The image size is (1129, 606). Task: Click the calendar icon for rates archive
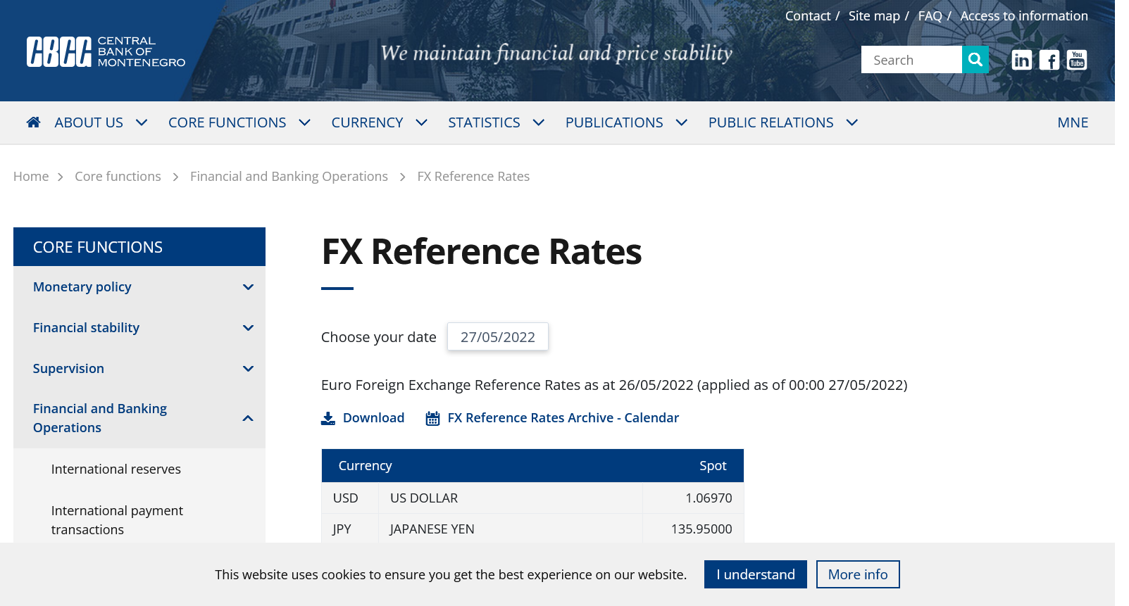[x=432, y=419]
